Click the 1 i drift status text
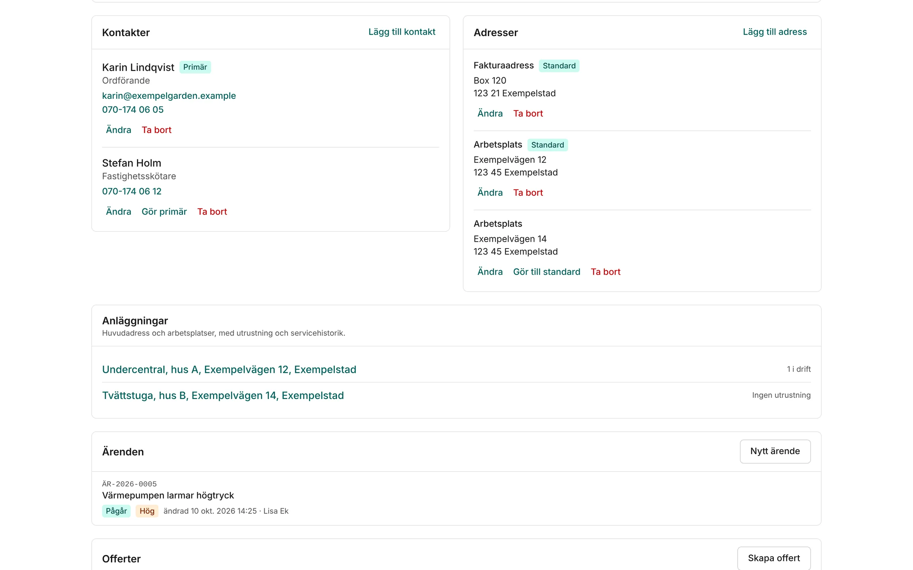The image size is (913, 570). (798, 369)
